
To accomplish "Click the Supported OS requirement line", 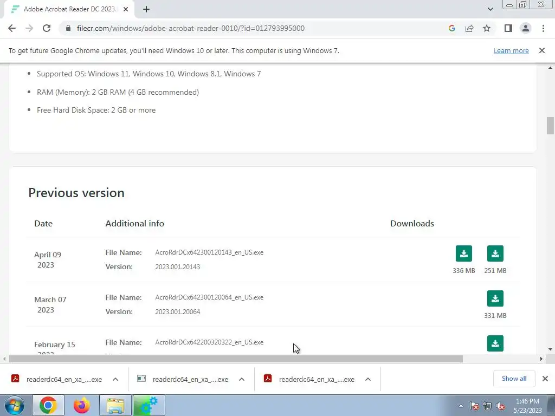I will click(149, 74).
